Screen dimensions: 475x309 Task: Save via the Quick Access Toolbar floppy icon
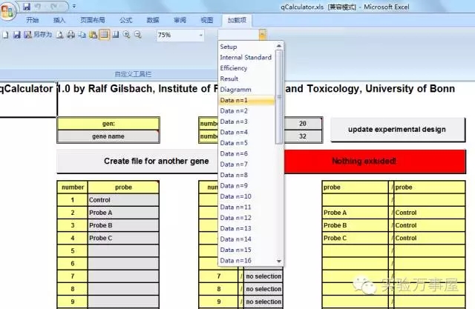coord(27,6)
